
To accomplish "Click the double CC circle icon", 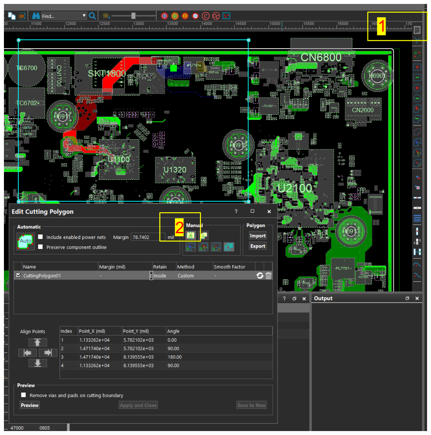I will tap(216, 16).
